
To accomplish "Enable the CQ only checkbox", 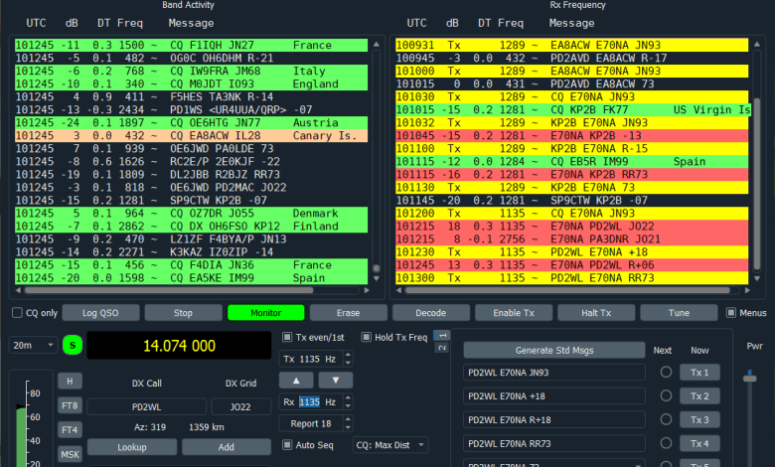I will coord(17,313).
